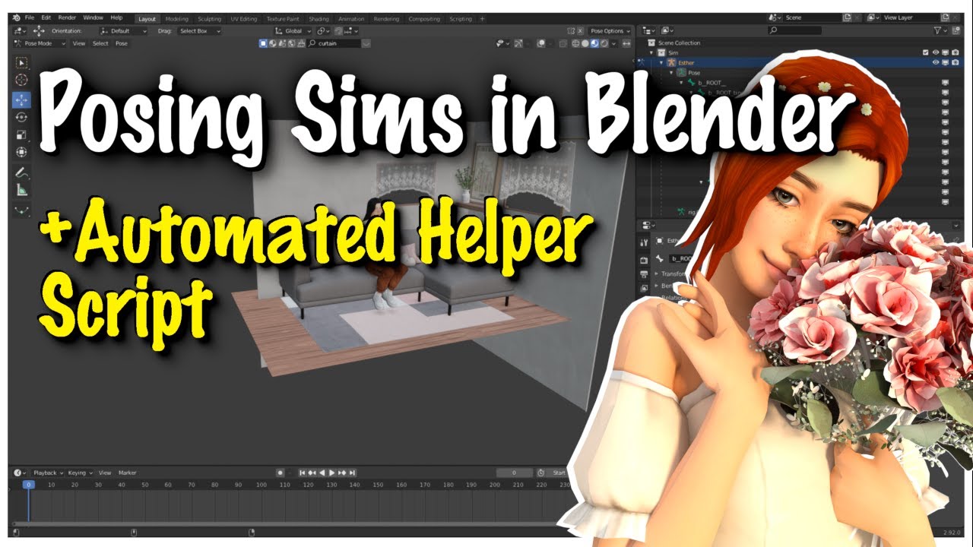Open the Pose menu in viewport header
The height and width of the screenshot is (547, 973).
pos(121,44)
